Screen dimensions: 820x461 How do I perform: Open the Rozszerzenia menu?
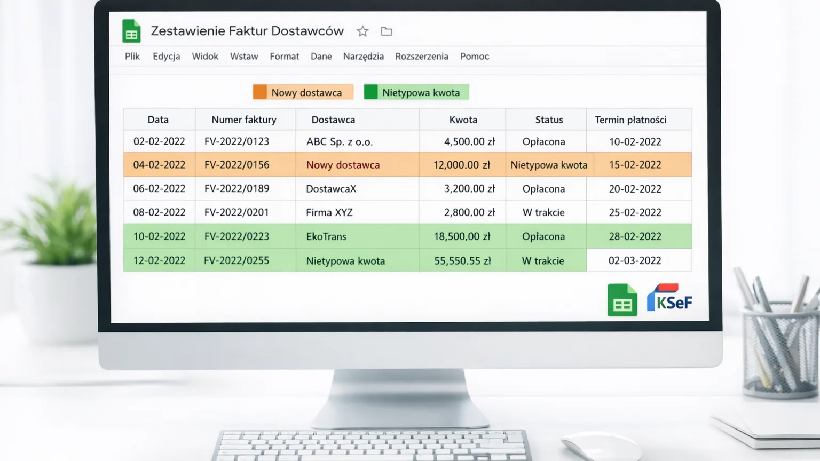coord(422,56)
